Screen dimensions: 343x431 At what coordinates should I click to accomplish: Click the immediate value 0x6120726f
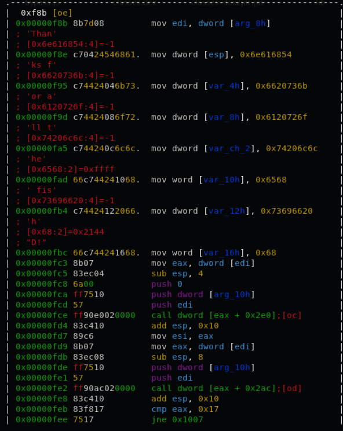tap(282, 118)
